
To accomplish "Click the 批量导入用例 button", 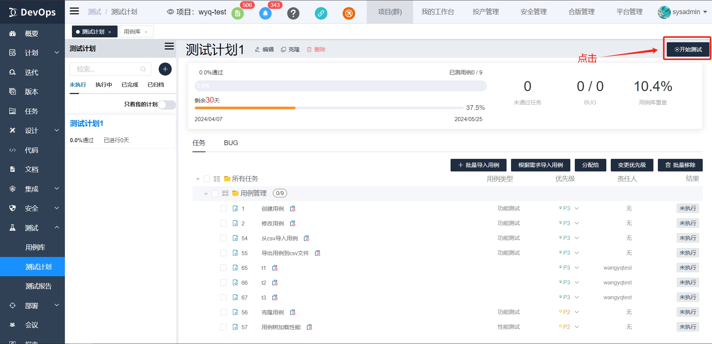I will pos(478,165).
